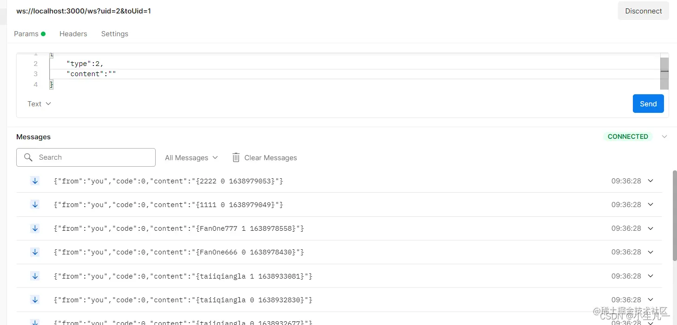677x325 pixels.
Task: Click incoming arrow for taiiqiangla 1638932830 message
Action: click(35, 300)
